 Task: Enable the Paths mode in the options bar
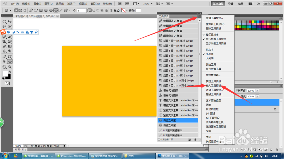(20, 10)
